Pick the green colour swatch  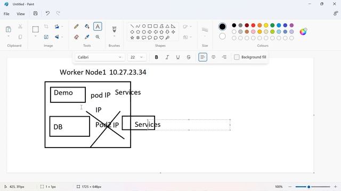click(x=272, y=25)
